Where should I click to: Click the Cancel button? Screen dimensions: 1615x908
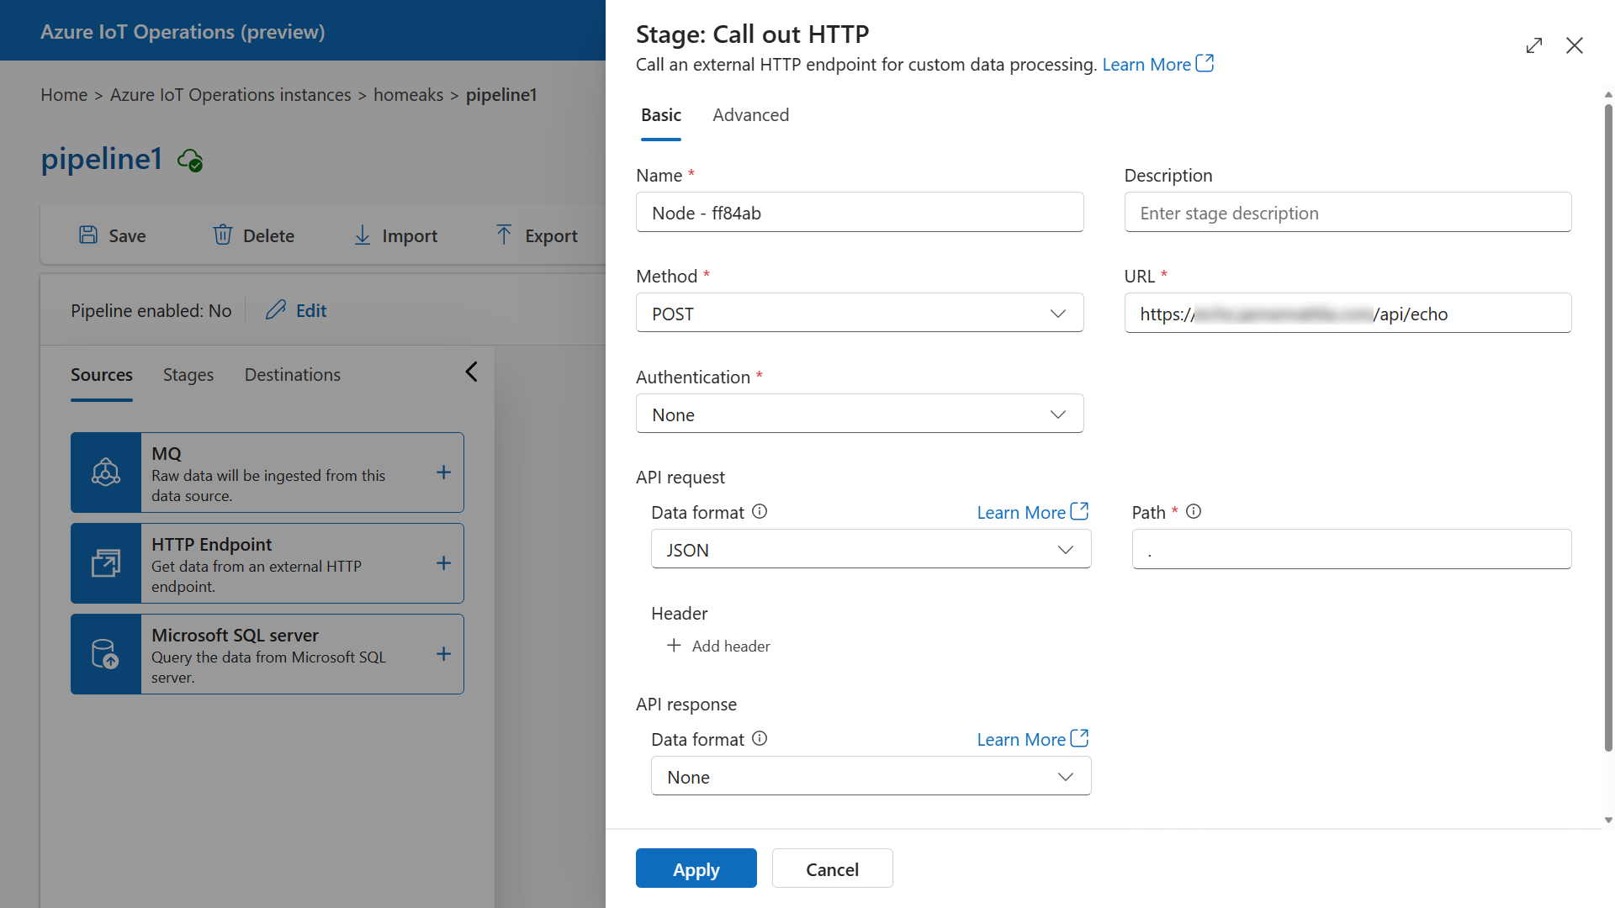(833, 868)
